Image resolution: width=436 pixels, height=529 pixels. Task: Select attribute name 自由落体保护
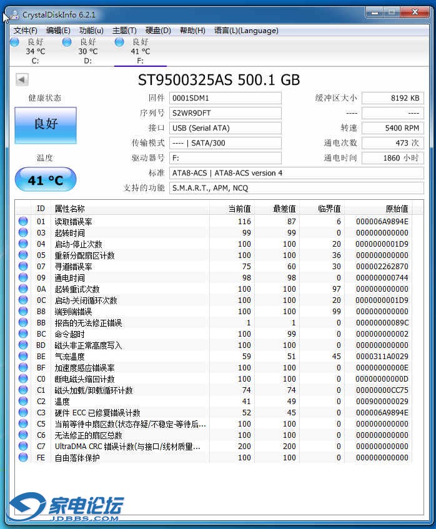pos(77,458)
